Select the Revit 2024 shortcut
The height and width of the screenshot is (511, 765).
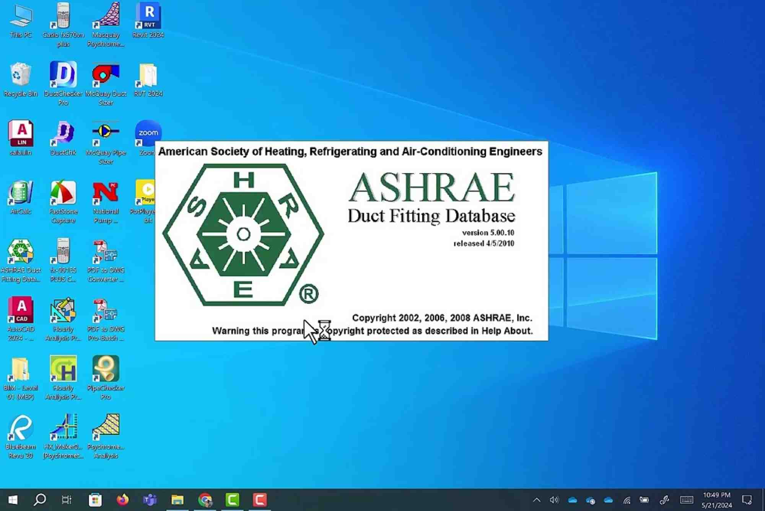click(x=148, y=20)
